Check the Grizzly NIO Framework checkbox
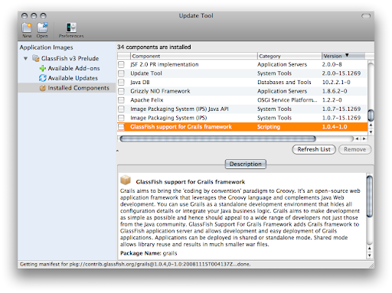The image size is (392, 293). point(121,91)
